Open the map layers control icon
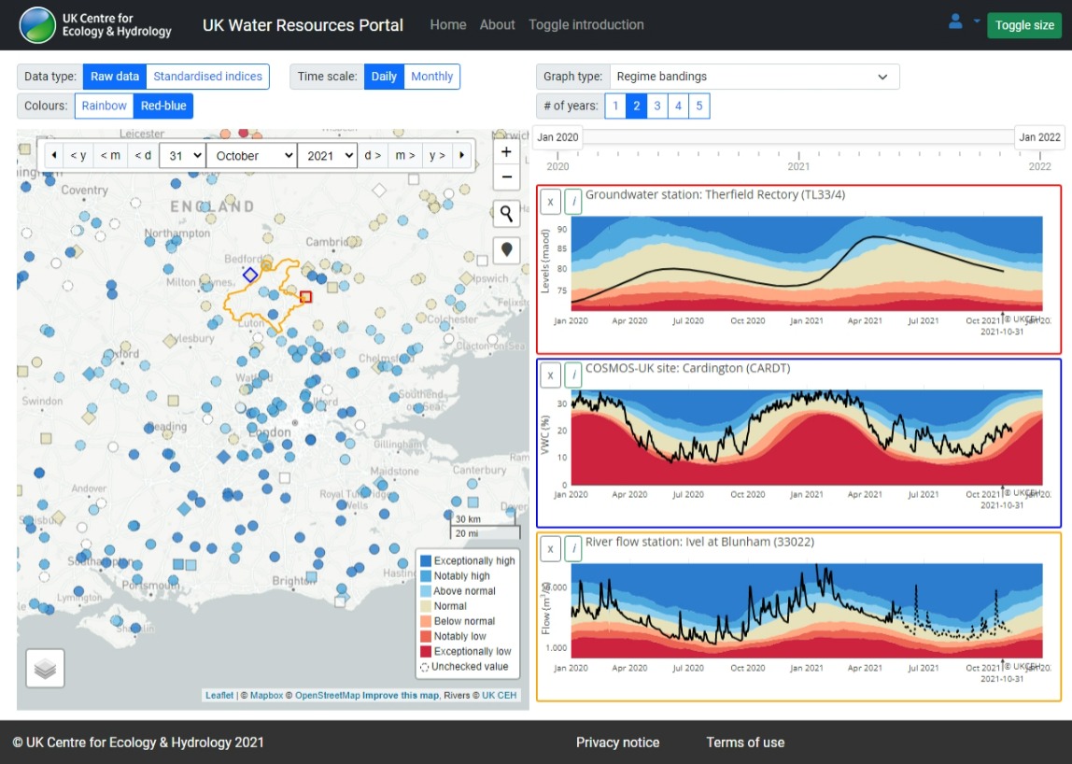Screen dimensions: 1072x764 45,668
